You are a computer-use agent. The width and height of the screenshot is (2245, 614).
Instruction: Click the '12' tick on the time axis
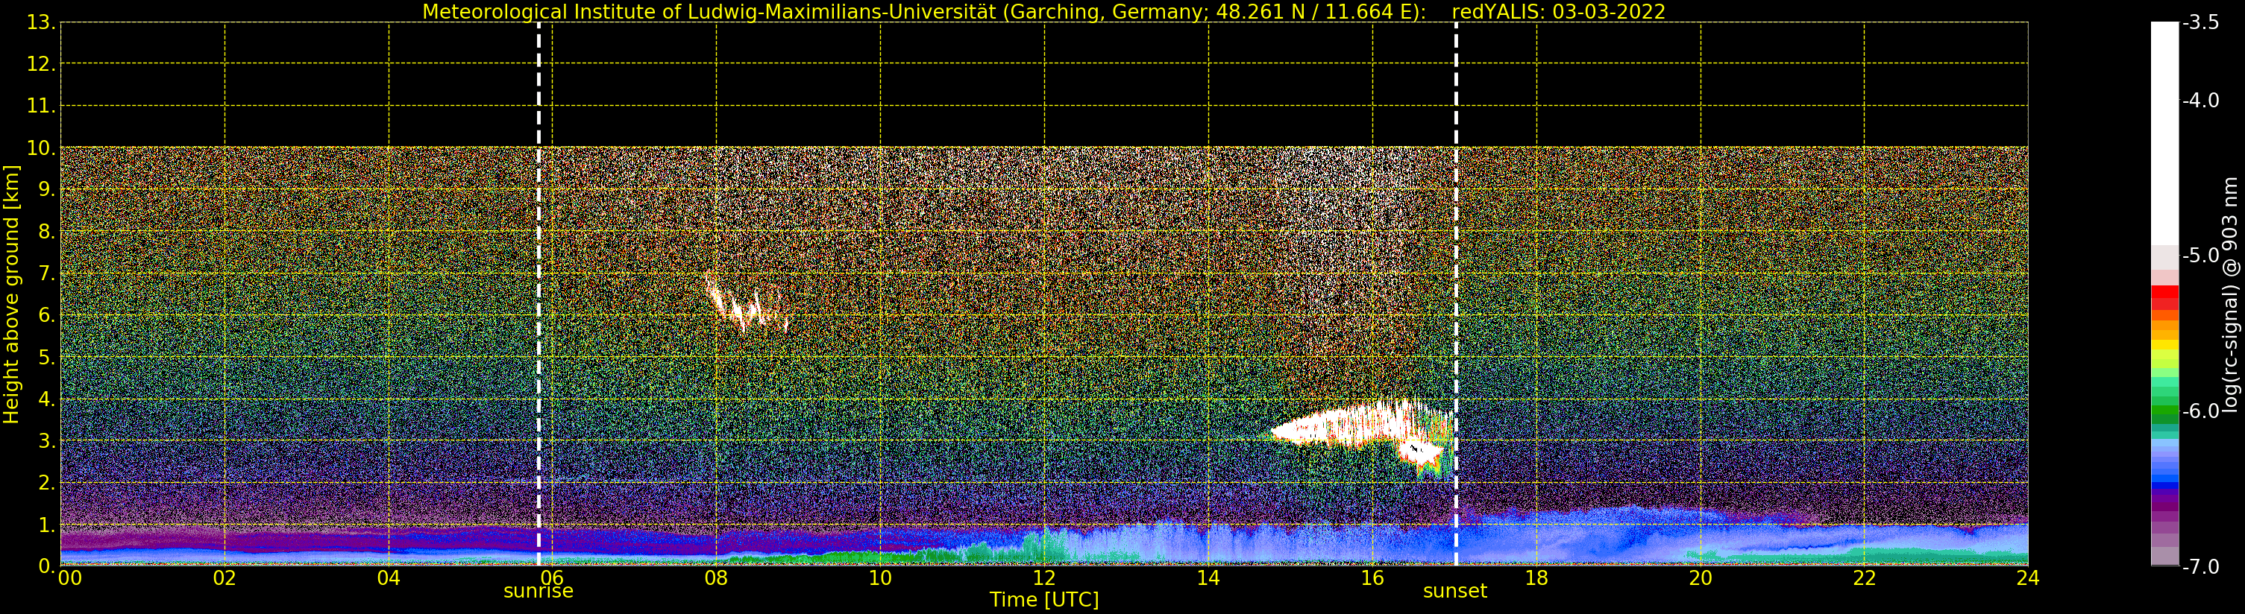pos(1044,577)
